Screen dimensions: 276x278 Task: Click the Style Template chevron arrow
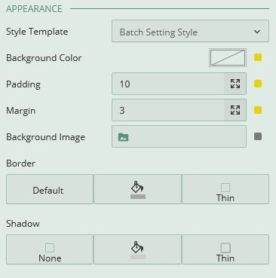257,32
